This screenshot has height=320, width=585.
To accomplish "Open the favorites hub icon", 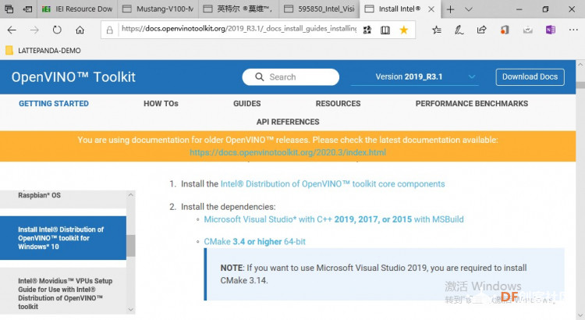I will click(437, 30).
